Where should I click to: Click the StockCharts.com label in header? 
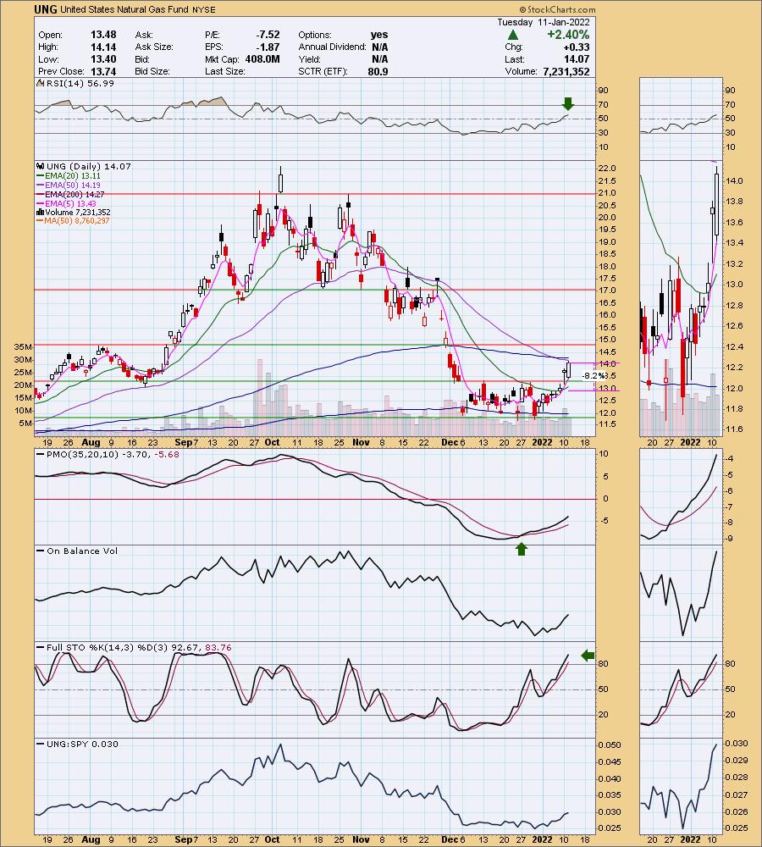pos(557,9)
